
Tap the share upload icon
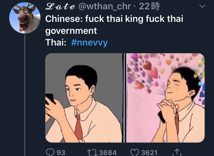coord(177,152)
